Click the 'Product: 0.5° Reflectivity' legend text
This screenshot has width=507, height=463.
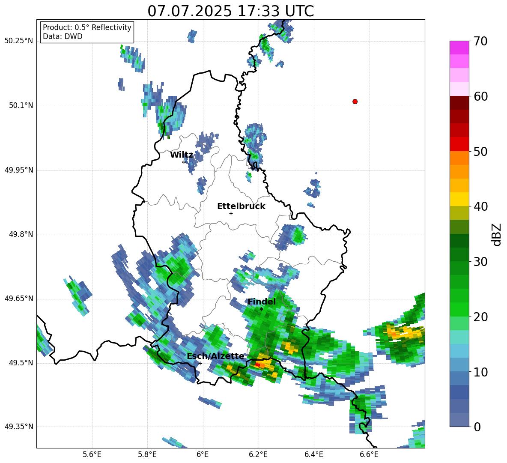tap(87, 27)
